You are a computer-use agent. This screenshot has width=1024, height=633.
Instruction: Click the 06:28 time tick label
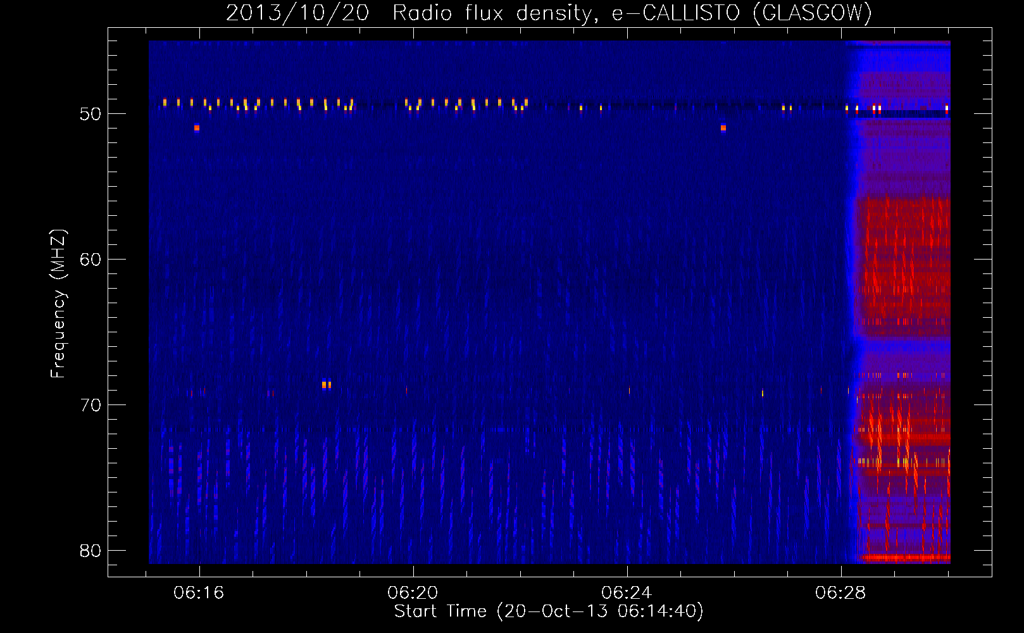point(840,593)
